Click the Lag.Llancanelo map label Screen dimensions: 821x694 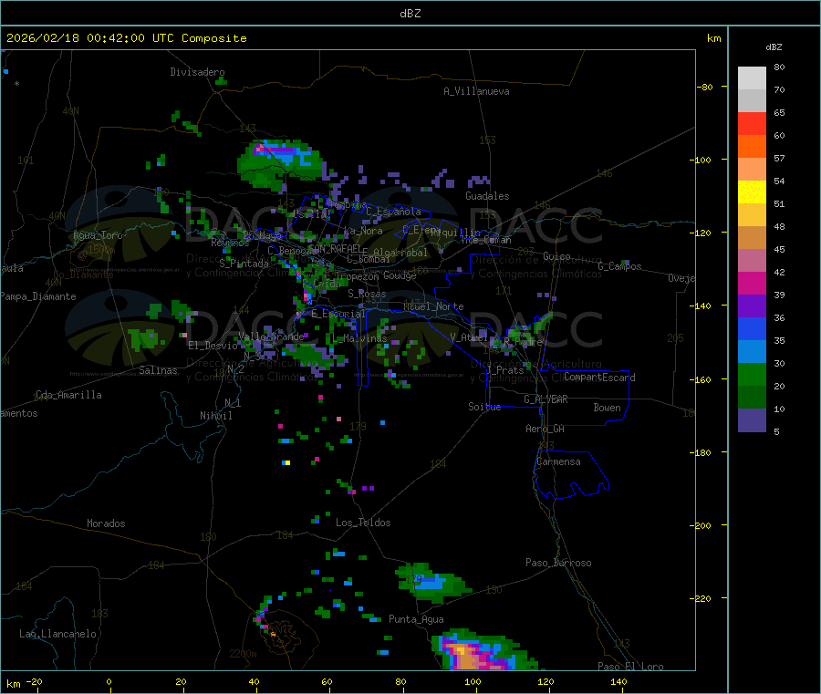pos(57,634)
